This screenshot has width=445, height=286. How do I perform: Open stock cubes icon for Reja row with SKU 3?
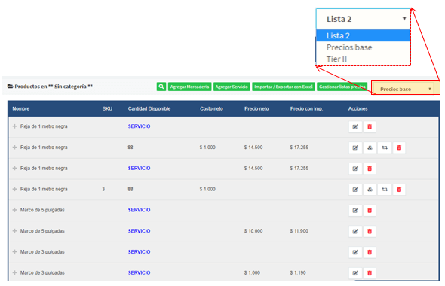(370, 190)
